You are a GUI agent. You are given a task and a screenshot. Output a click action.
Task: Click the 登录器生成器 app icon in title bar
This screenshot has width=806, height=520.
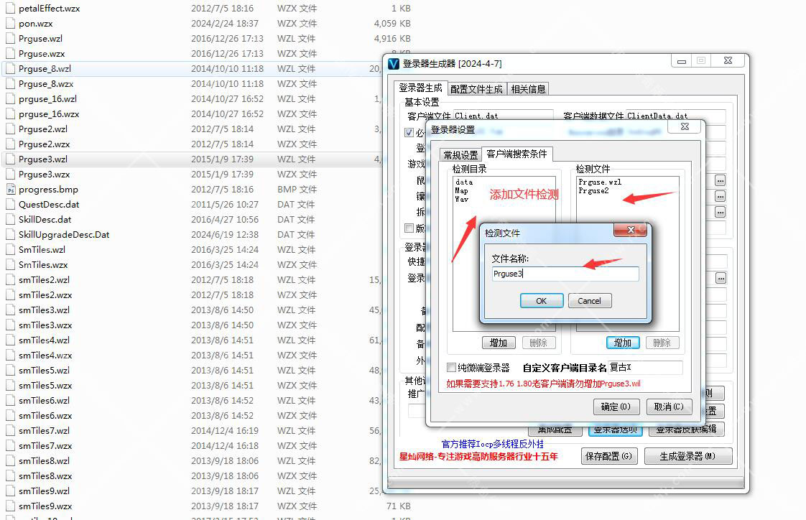[393, 64]
